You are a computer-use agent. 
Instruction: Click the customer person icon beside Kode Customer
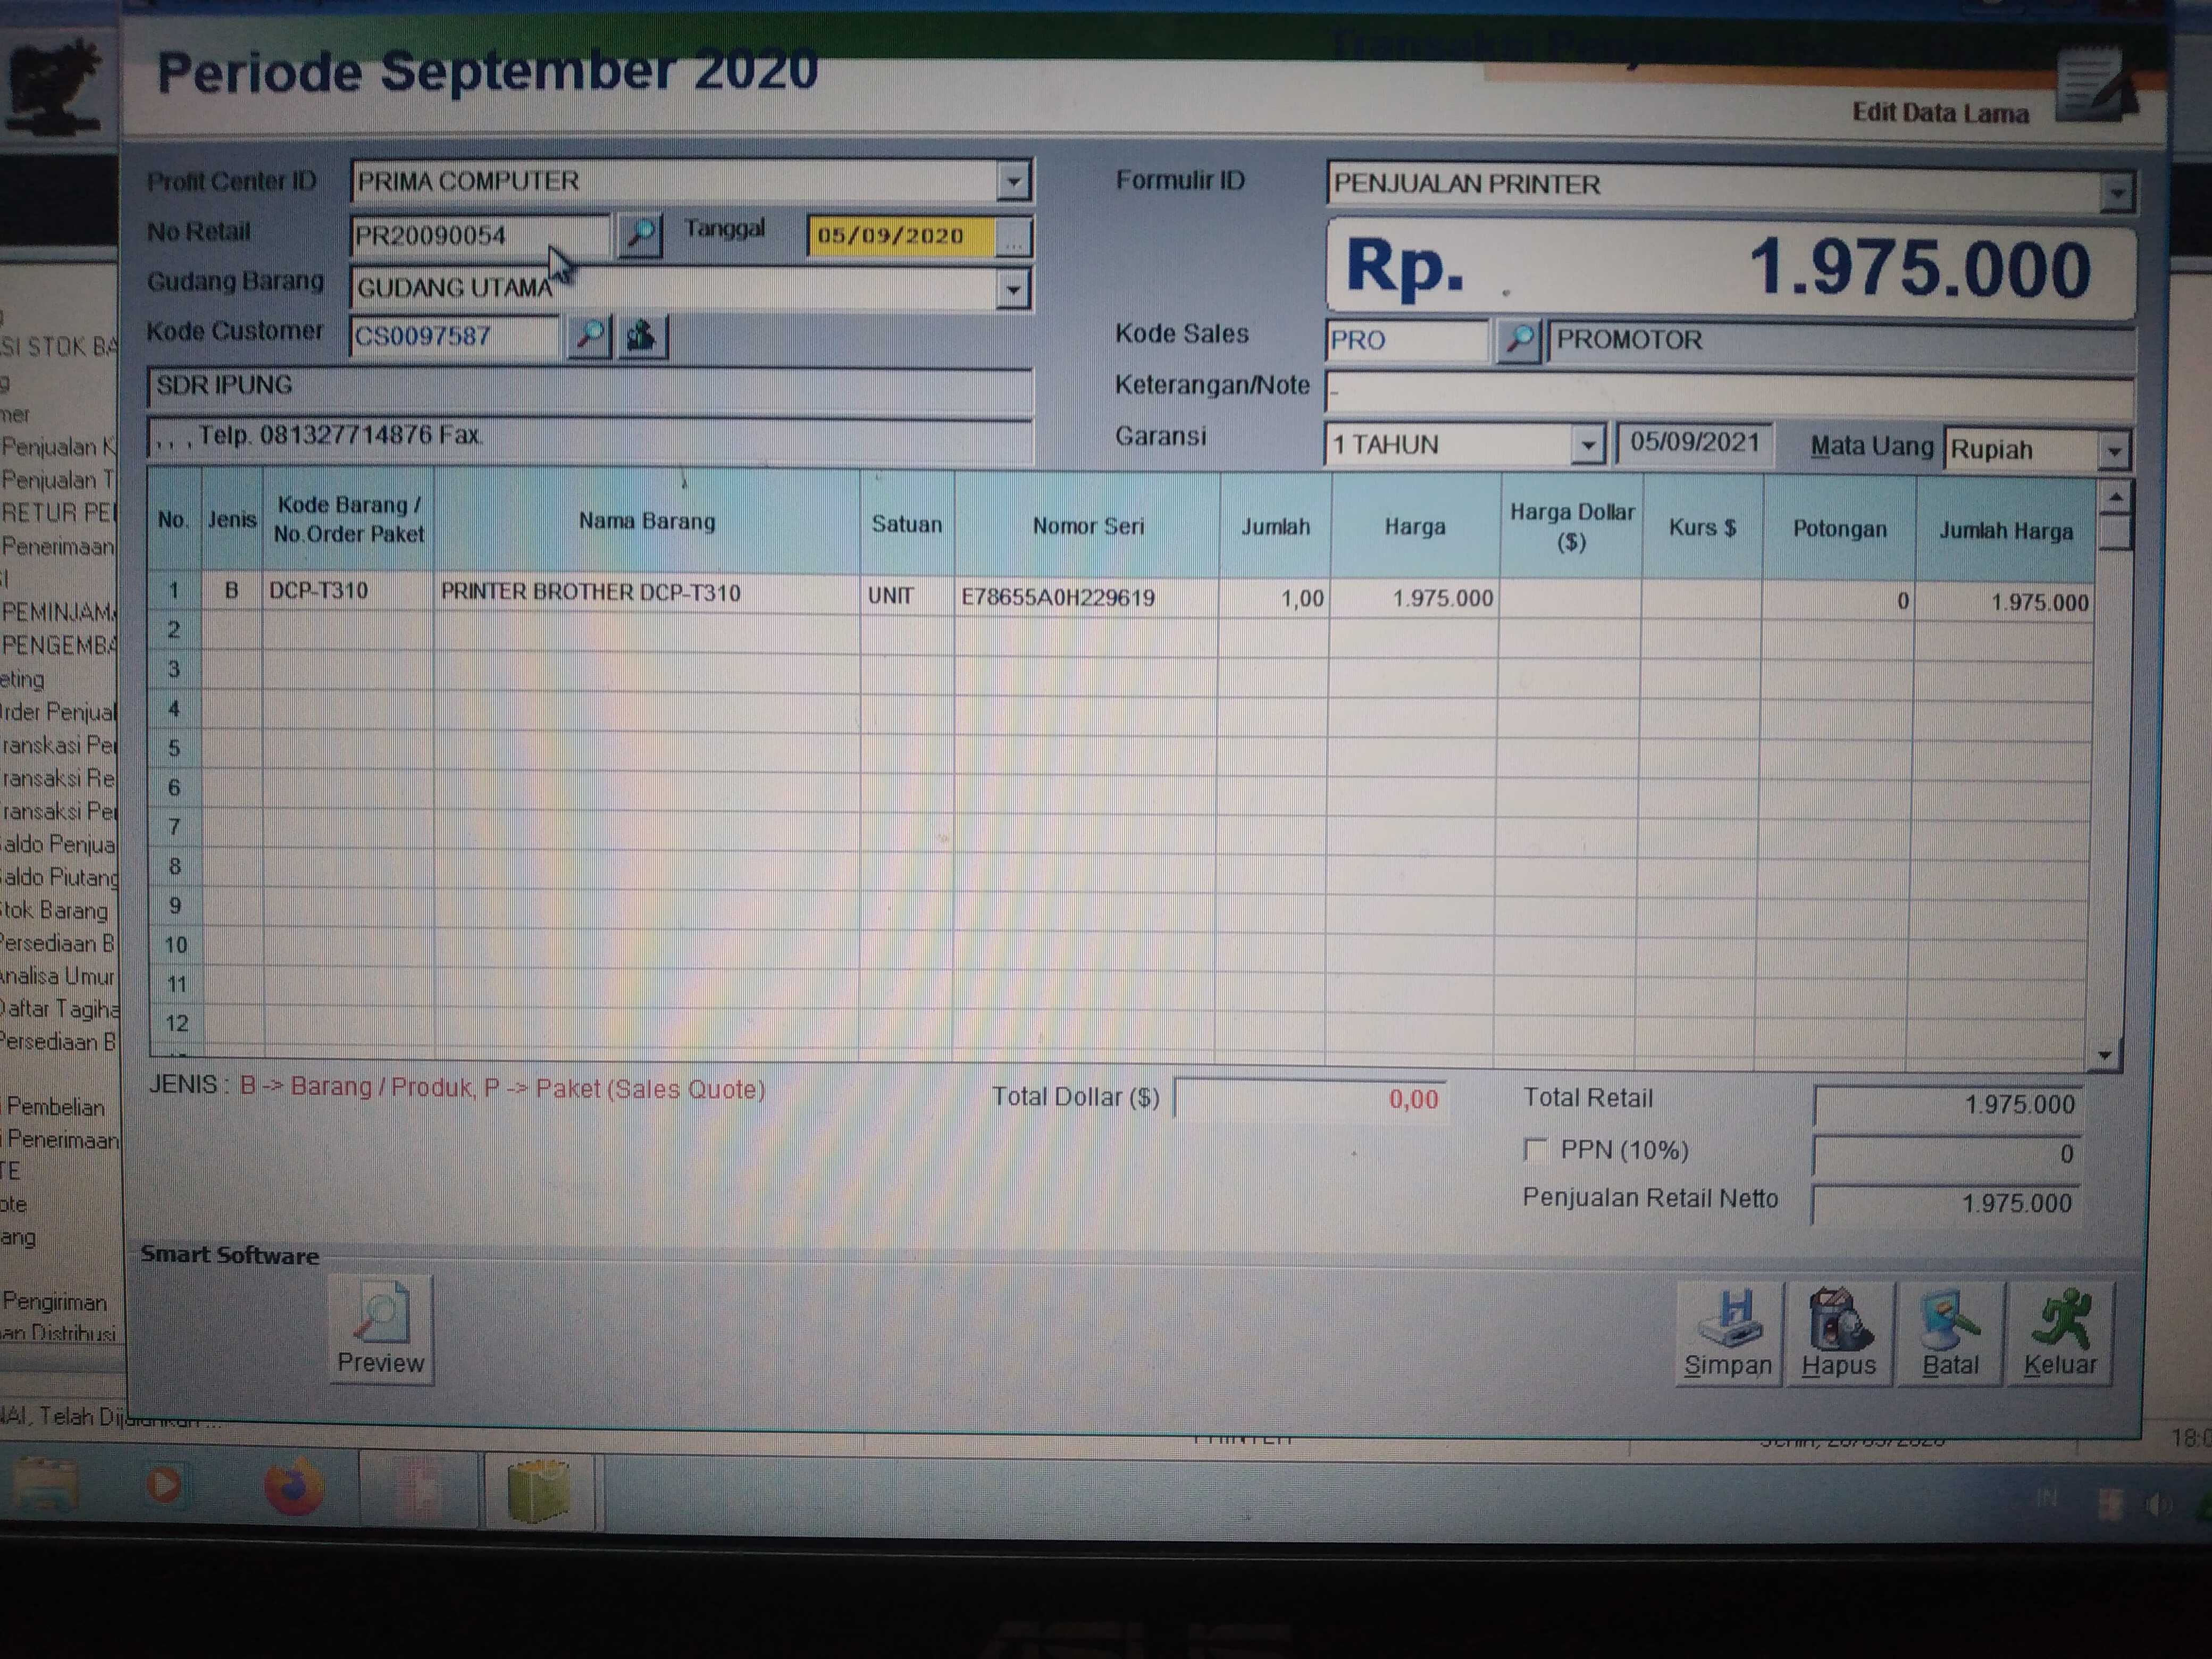point(641,336)
